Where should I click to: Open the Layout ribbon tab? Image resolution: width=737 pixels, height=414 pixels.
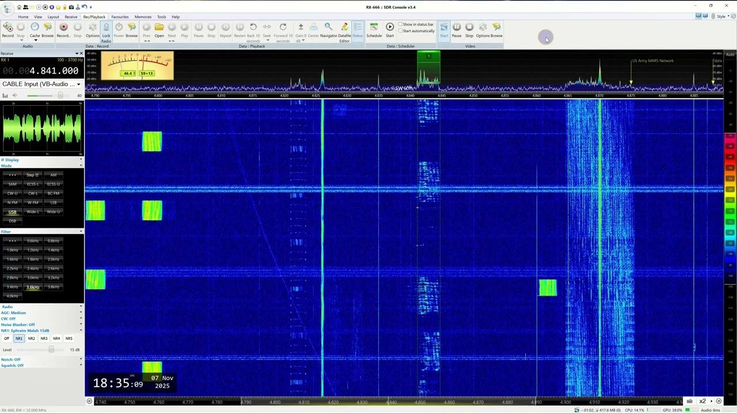pos(53,17)
